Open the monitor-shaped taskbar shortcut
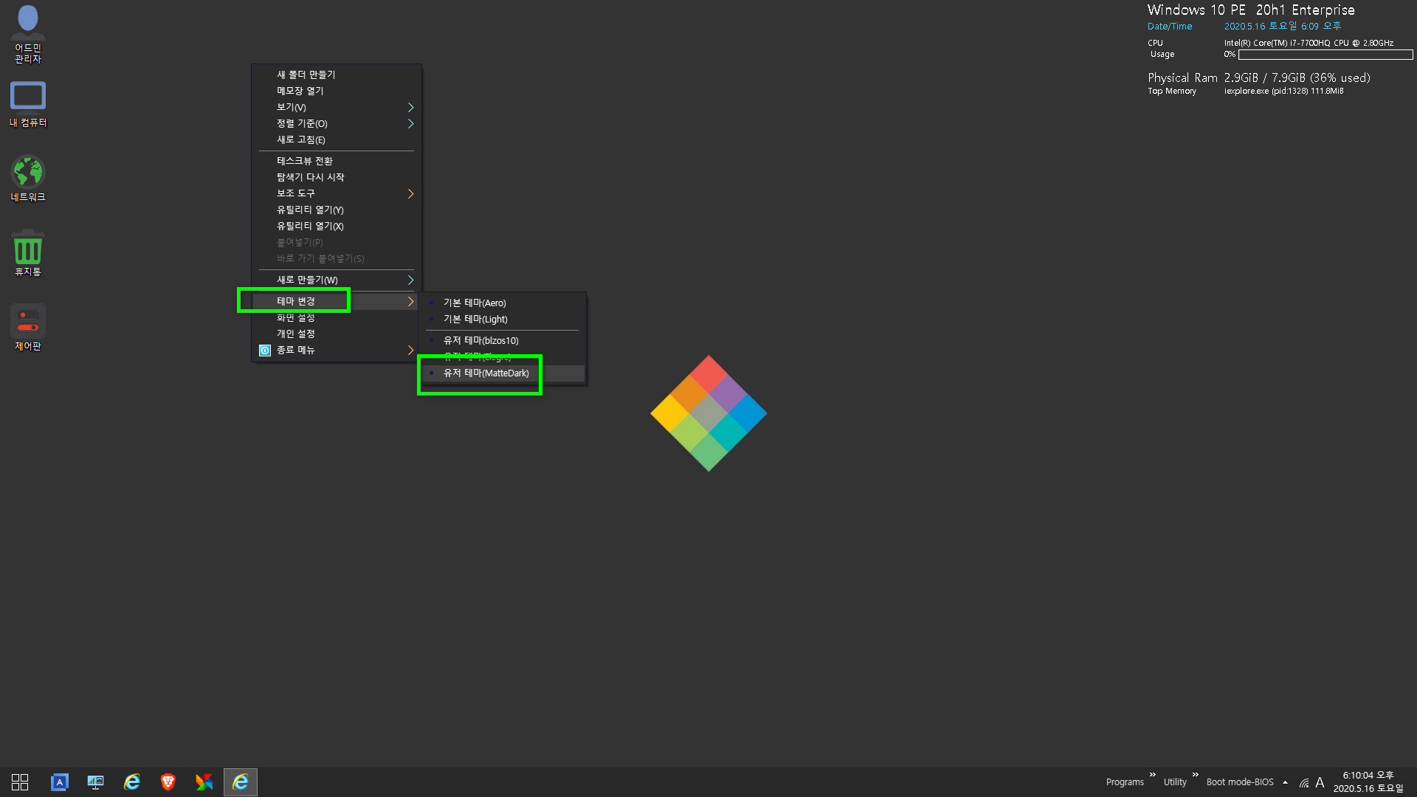1417x797 pixels. [x=96, y=782]
